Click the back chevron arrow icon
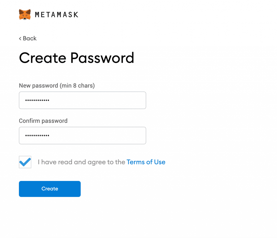This screenshot has height=238, width=277. (x=20, y=38)
